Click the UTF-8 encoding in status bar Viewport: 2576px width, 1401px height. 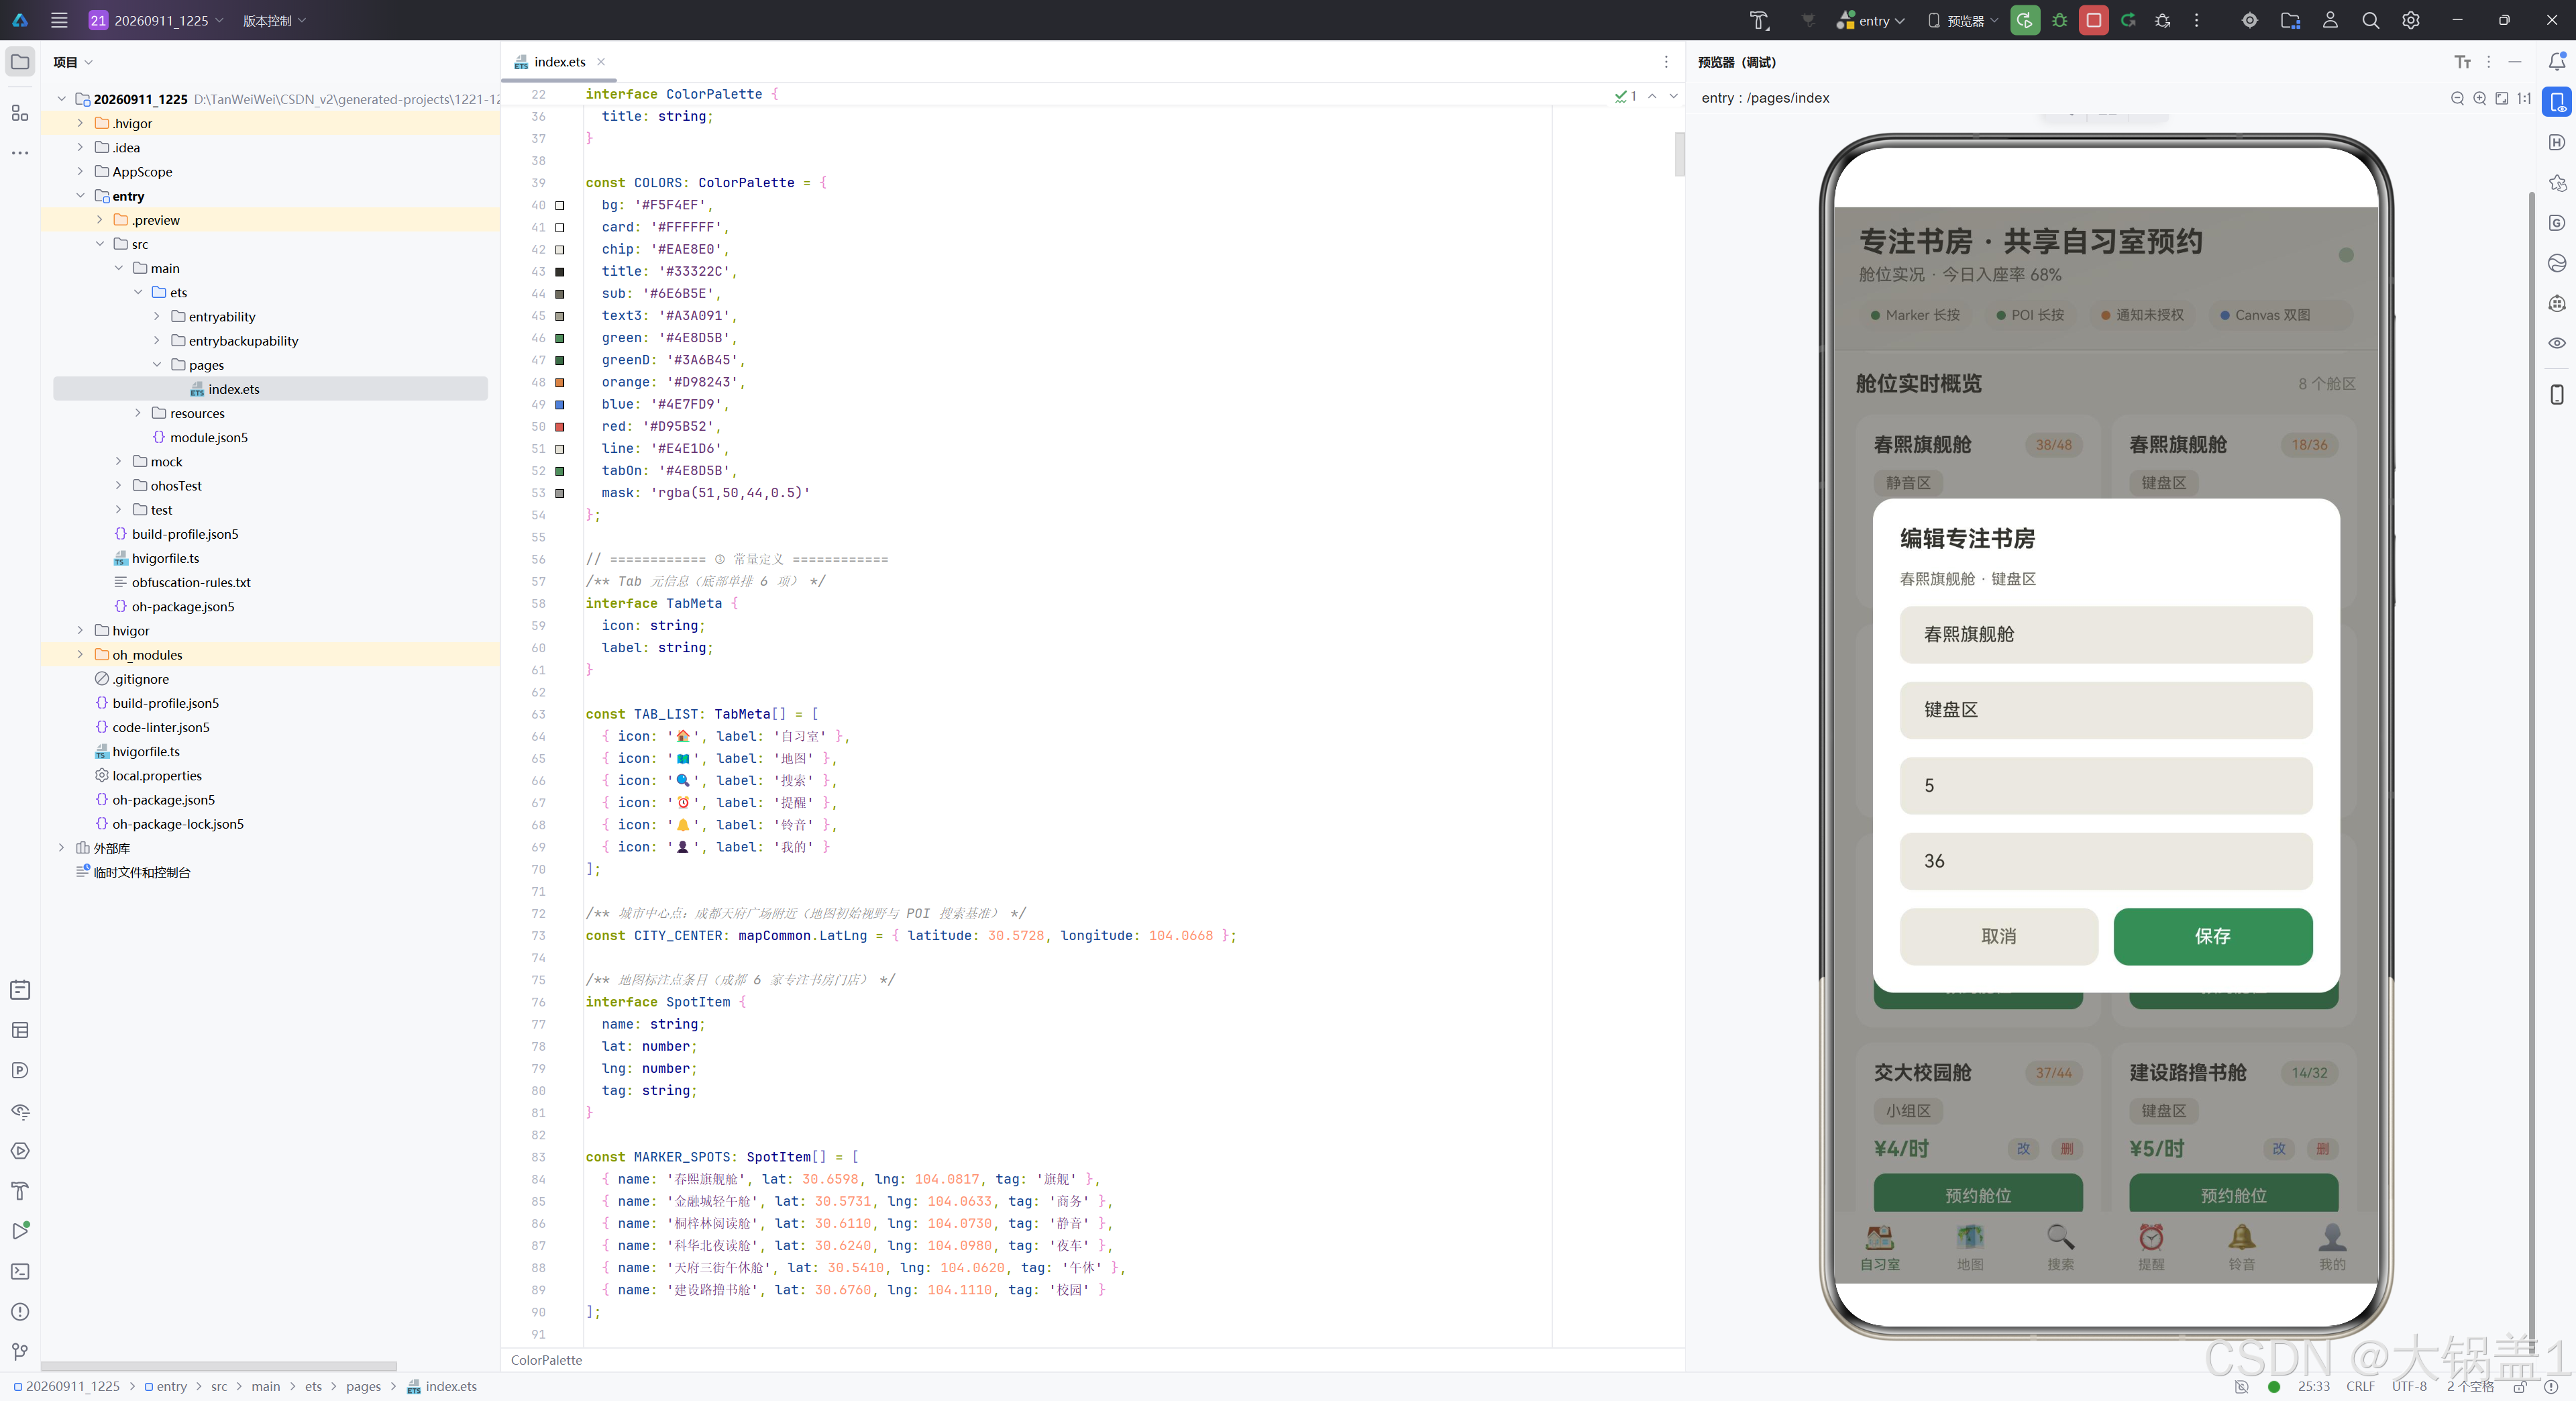click(2409, 1386)
